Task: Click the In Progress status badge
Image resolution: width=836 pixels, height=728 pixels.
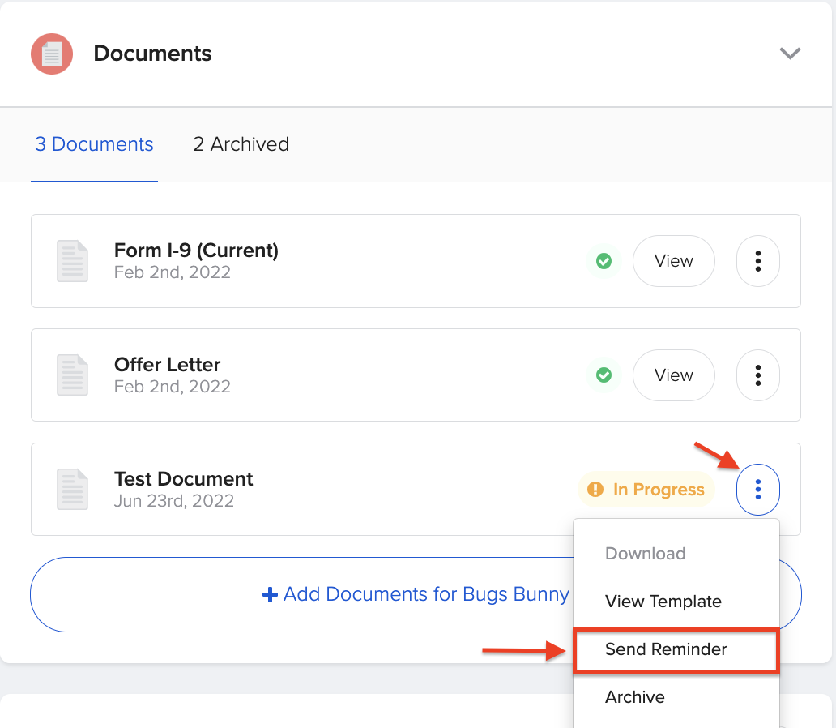Action: point(646,490)
